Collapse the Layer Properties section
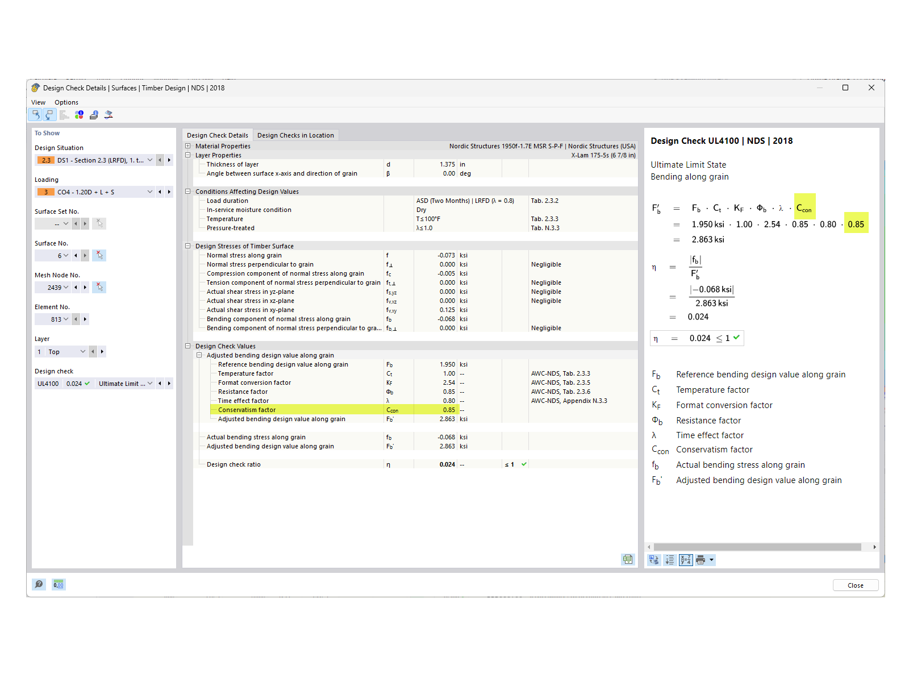The width and height of the screenshot is (909, 682). click(x=188, y=155)
